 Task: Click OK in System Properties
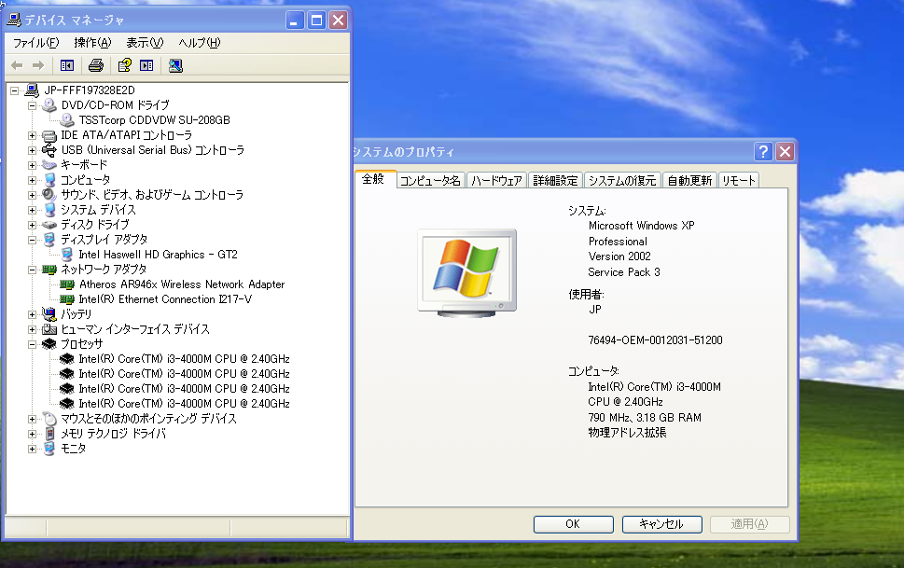pos(573,524)
